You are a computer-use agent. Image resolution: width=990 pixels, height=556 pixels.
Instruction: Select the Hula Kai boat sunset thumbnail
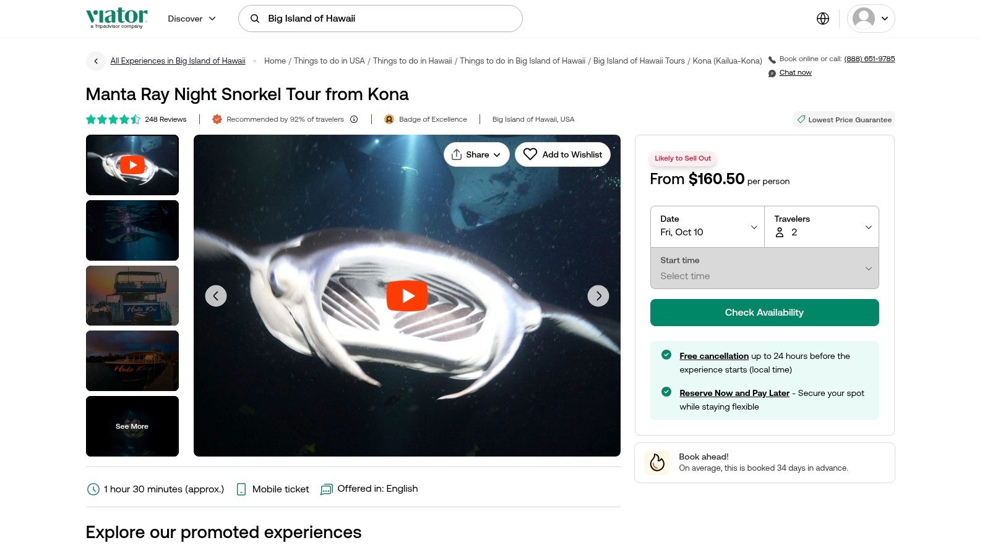click(x=132, y=295)
